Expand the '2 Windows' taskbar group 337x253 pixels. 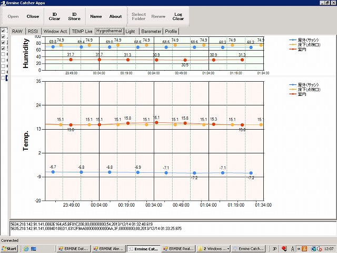click(x=214, y=248)
